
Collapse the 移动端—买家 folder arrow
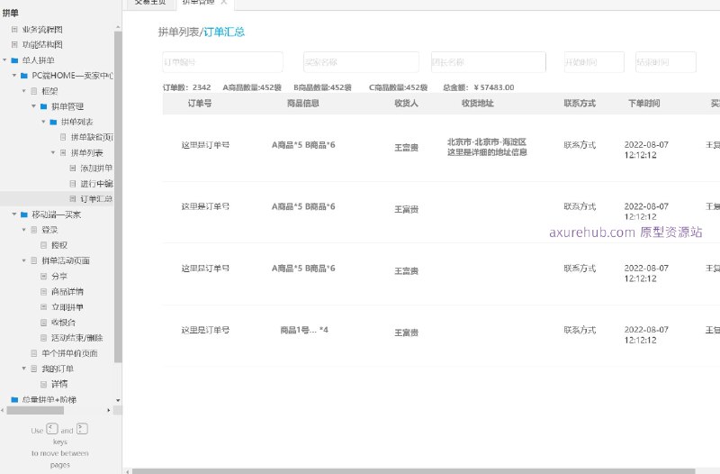[14, 214]
